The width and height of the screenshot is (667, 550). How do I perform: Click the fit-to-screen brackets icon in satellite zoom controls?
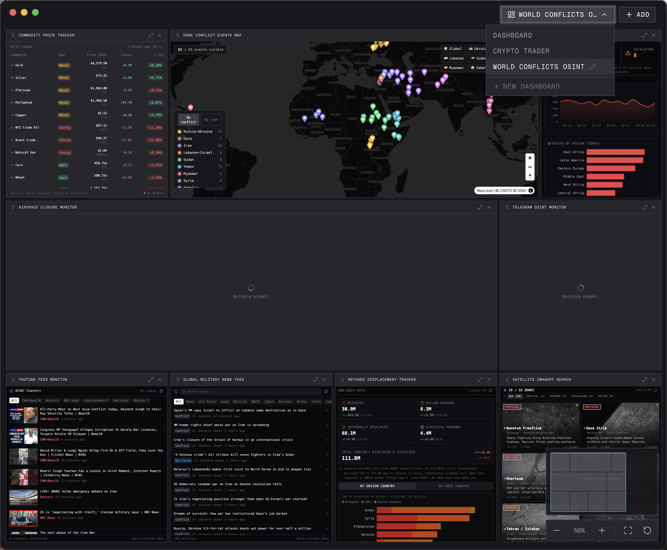(x=628, y=530)
